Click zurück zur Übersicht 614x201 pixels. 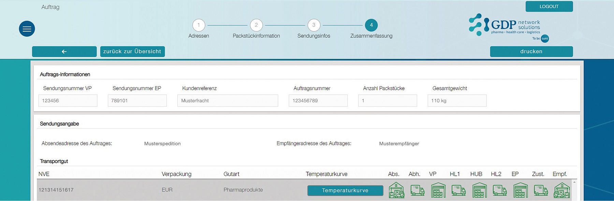coord(132,52)
